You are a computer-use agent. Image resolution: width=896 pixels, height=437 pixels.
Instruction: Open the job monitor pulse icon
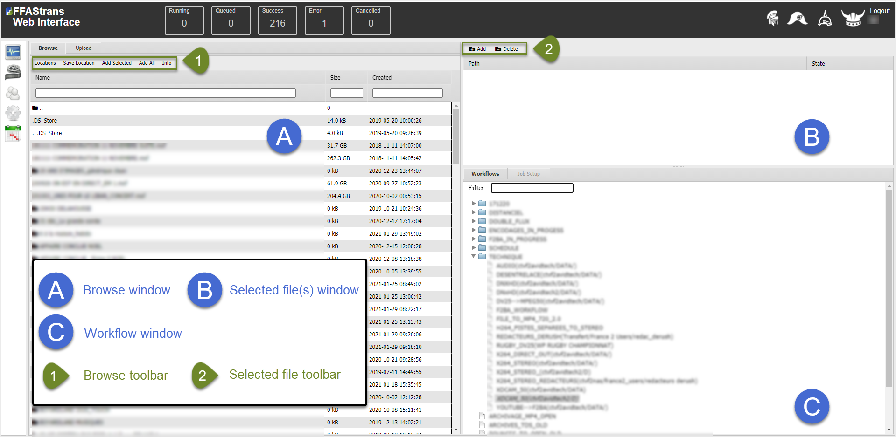(x=13, y=52)
